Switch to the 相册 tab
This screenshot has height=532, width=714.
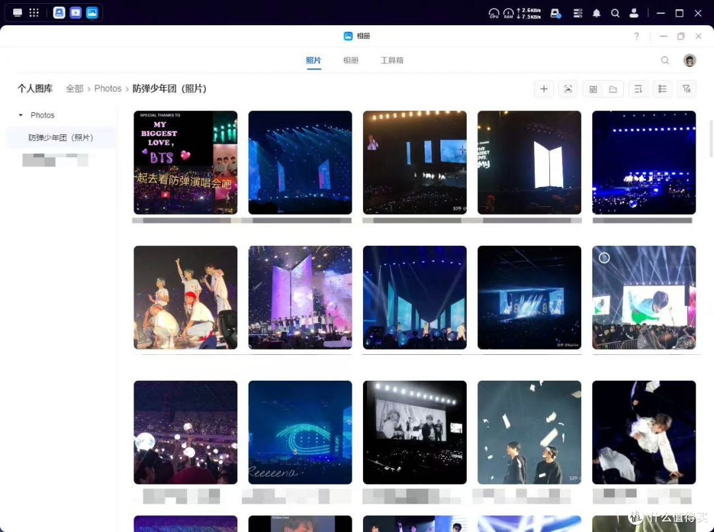[350, 60]
